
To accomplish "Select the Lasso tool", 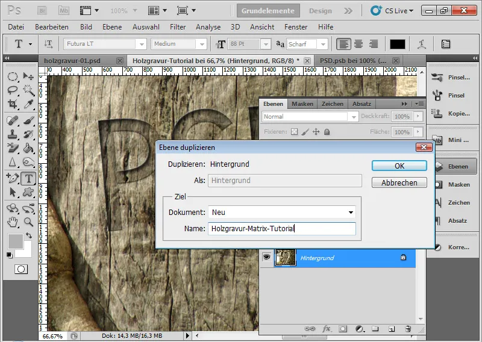I will 12,90.
